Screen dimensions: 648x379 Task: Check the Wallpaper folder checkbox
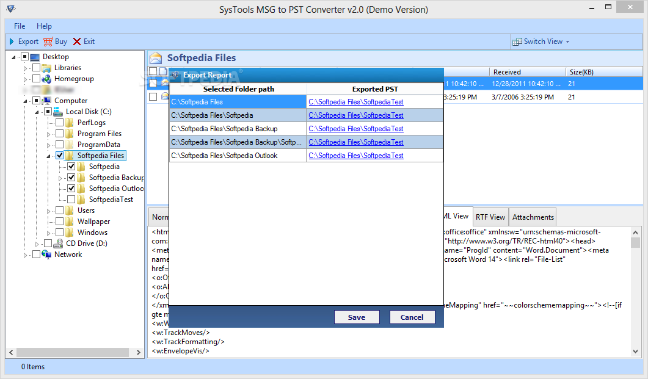coord(59,222)
